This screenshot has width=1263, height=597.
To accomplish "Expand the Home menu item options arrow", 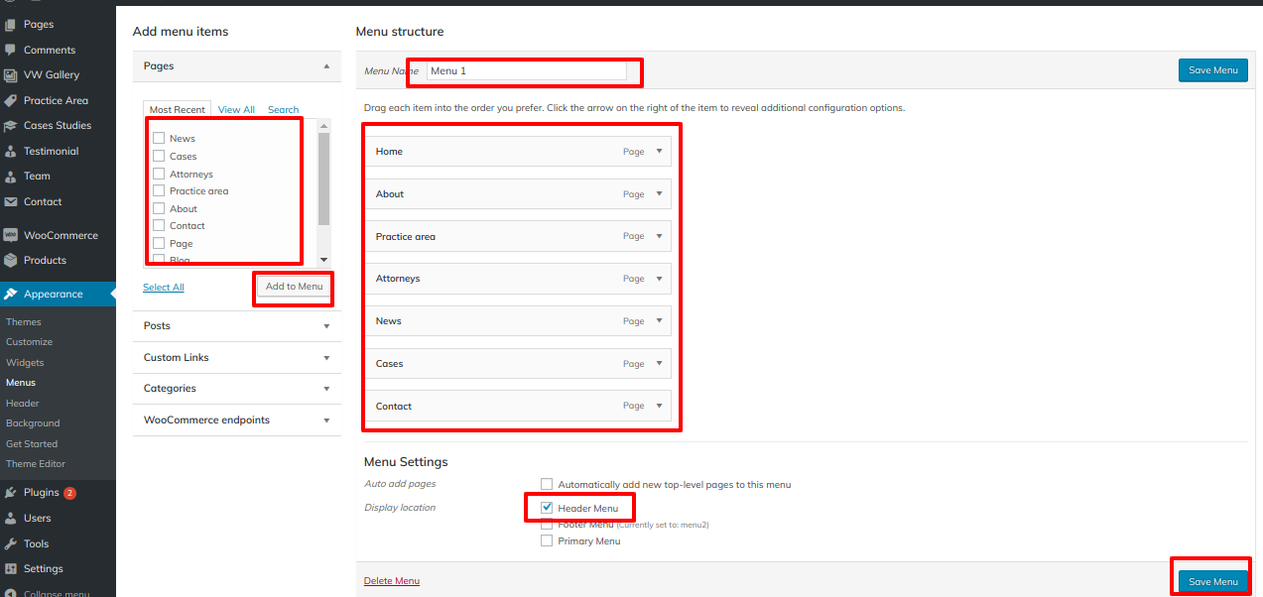I will click(658, 152).
